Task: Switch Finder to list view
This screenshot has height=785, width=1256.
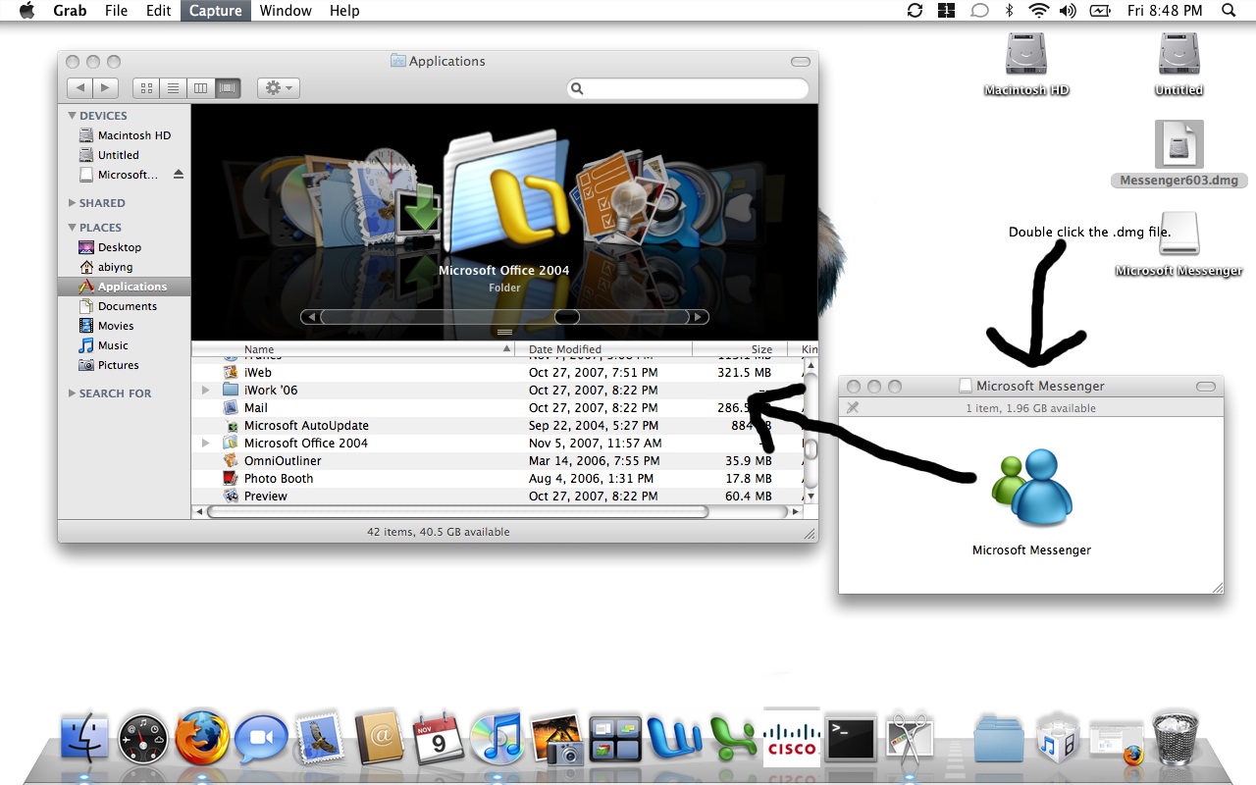Action: click(x=173, y=88)
